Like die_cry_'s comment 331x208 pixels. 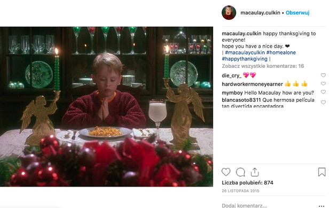tap(323, 75)
